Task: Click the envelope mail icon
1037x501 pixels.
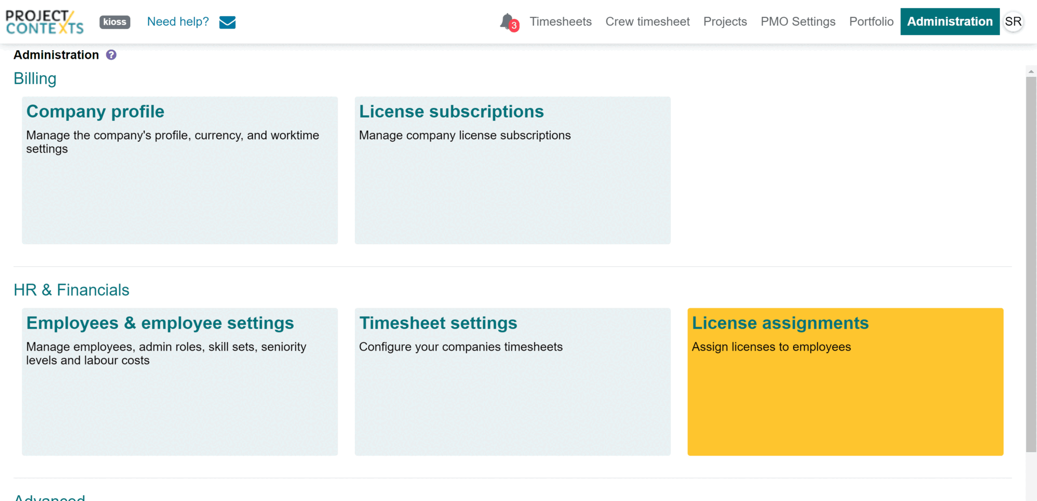Action: click(227, 22)
